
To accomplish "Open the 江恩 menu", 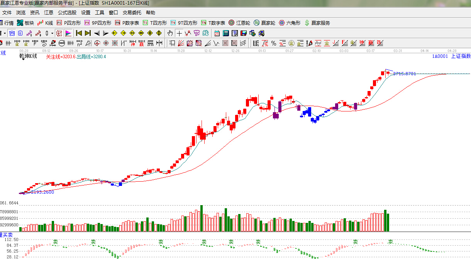I will pos(49,13).
